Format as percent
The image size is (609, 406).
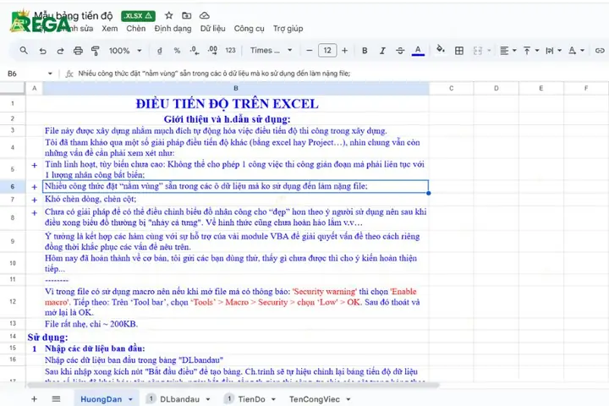point(177,51)
